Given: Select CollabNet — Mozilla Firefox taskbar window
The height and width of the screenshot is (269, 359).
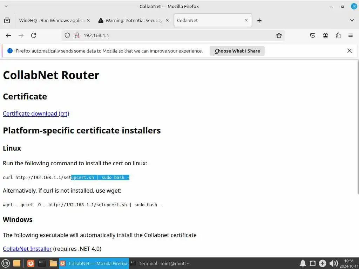Looking at the screenshot, I should [x=94, y=263].
